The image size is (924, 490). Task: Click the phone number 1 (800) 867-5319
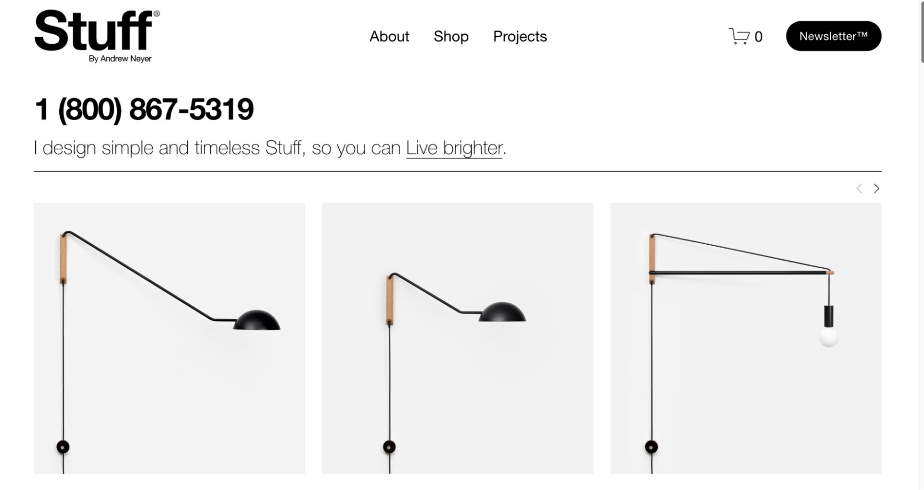pyautogui.click(x=144, y=110)
